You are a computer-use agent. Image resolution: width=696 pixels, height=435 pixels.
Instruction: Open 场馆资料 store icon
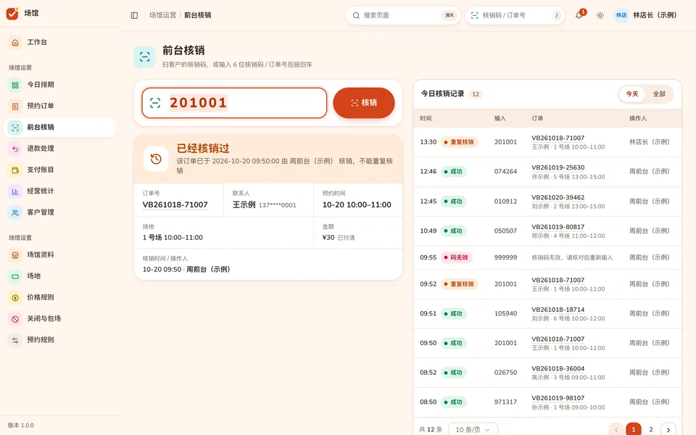15,254
